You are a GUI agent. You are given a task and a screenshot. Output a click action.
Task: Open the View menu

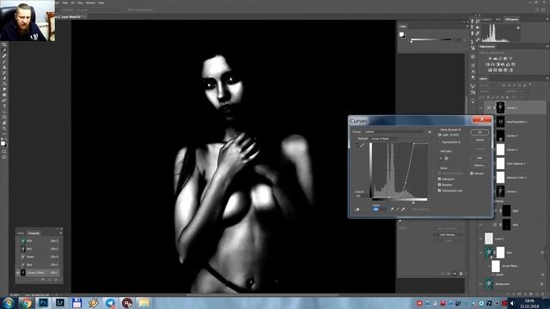(80, 3)
